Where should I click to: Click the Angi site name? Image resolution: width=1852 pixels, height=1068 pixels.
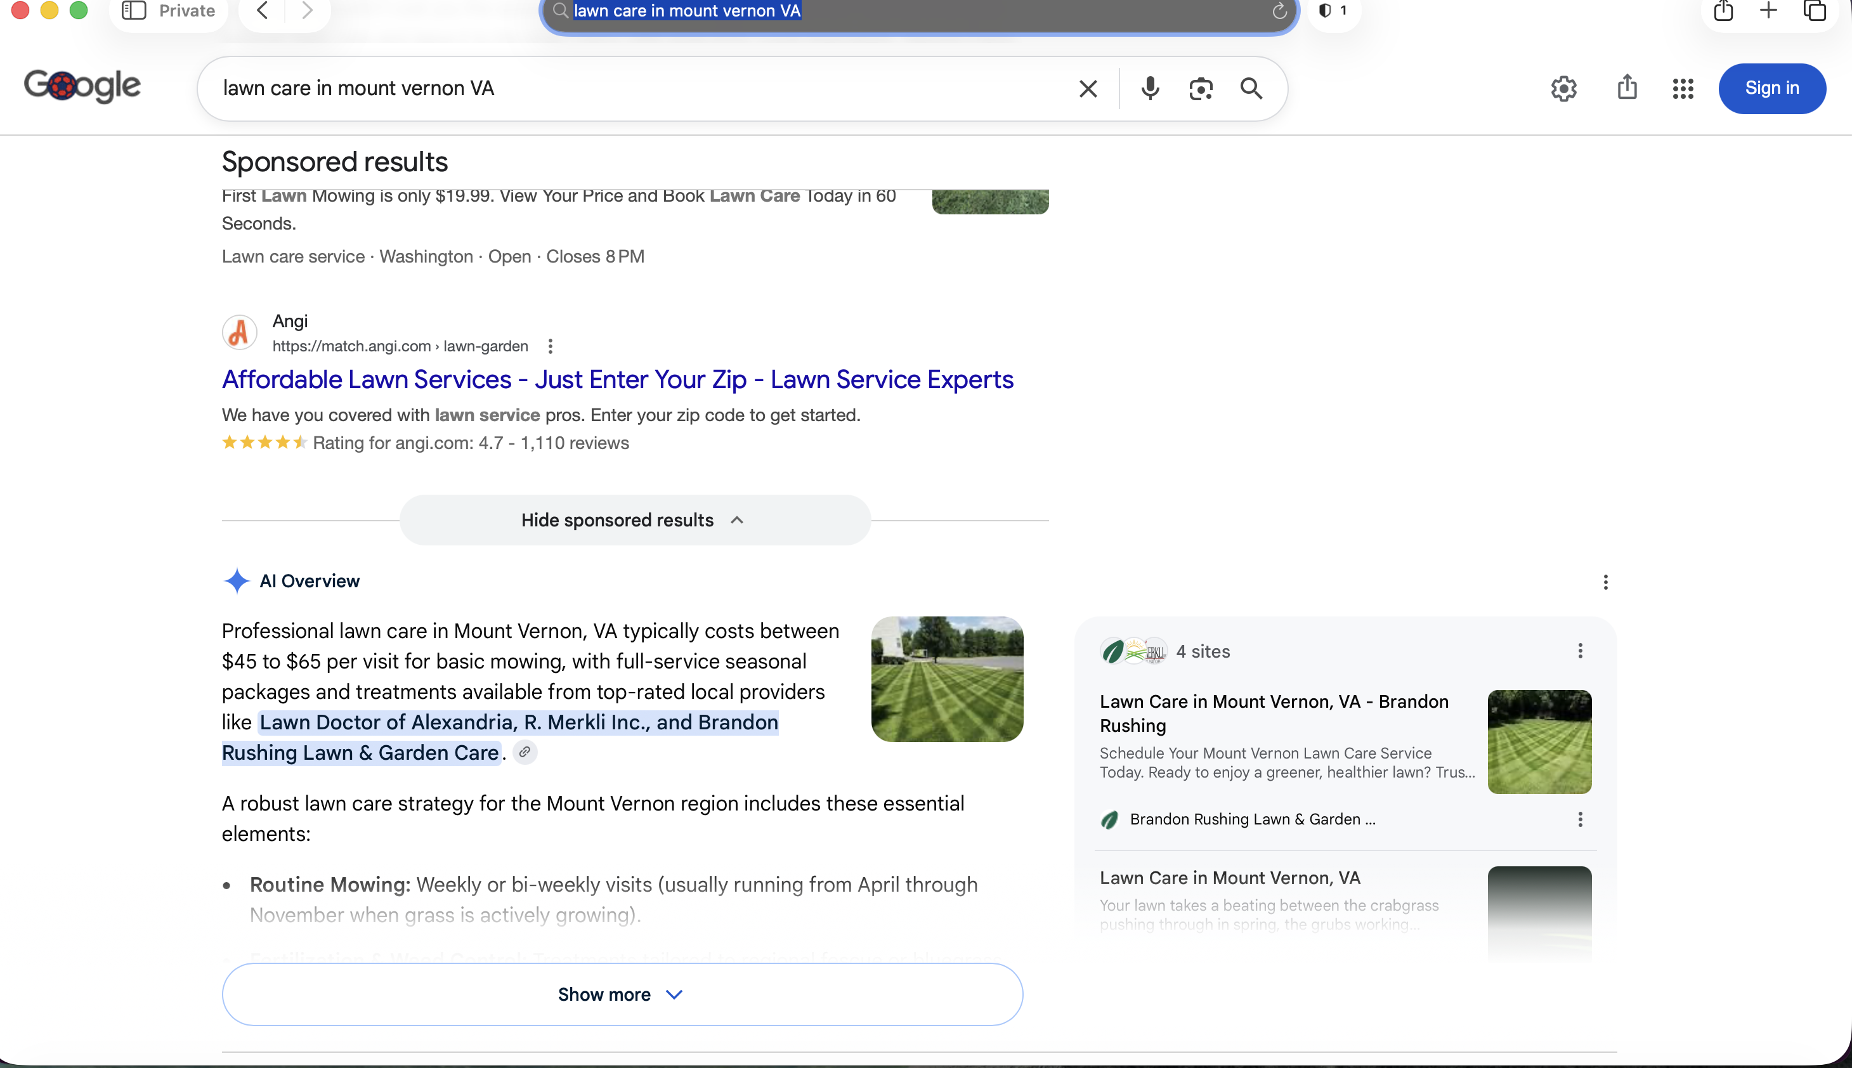point(290,322)
